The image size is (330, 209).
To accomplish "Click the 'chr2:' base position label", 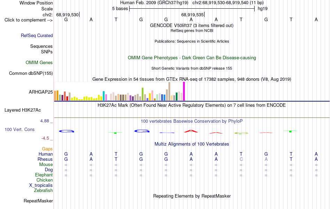I will (48, 15).
